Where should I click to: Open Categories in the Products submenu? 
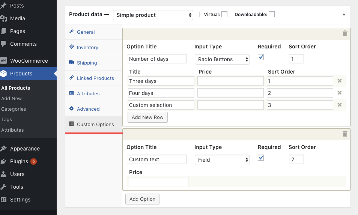(14, 109)
